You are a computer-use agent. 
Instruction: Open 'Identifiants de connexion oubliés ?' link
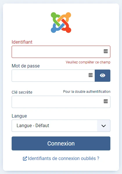[64, 159]
